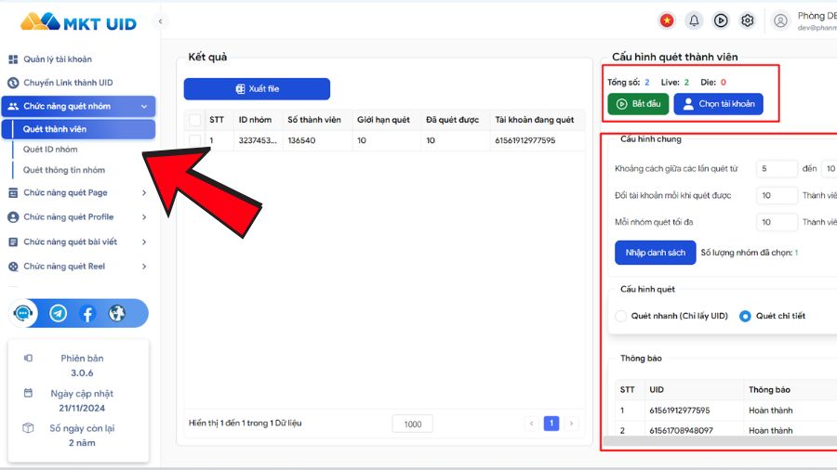Open Quản lý tài khoản menu item
The width and height of the screenshot is (837, 470).
point(58,59)
